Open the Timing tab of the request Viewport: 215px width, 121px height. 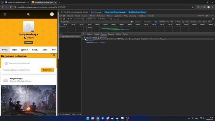[x=125, y=34]
